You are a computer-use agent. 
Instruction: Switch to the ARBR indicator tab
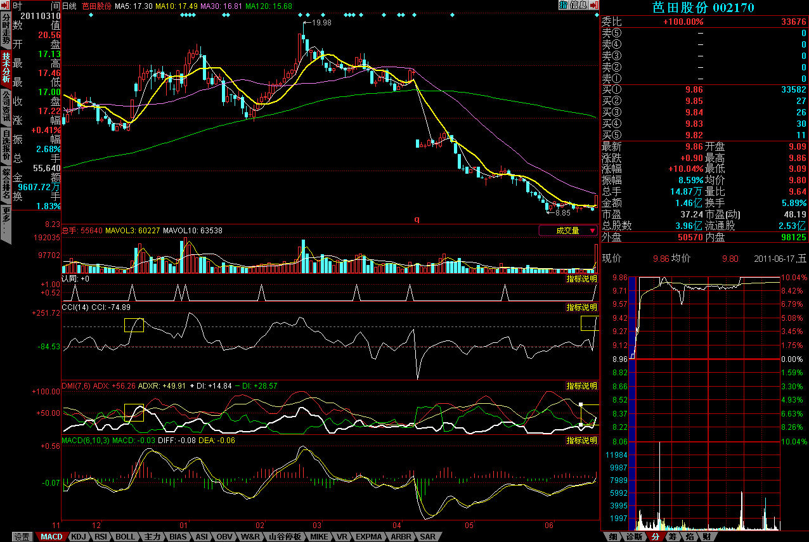[401, 537]
